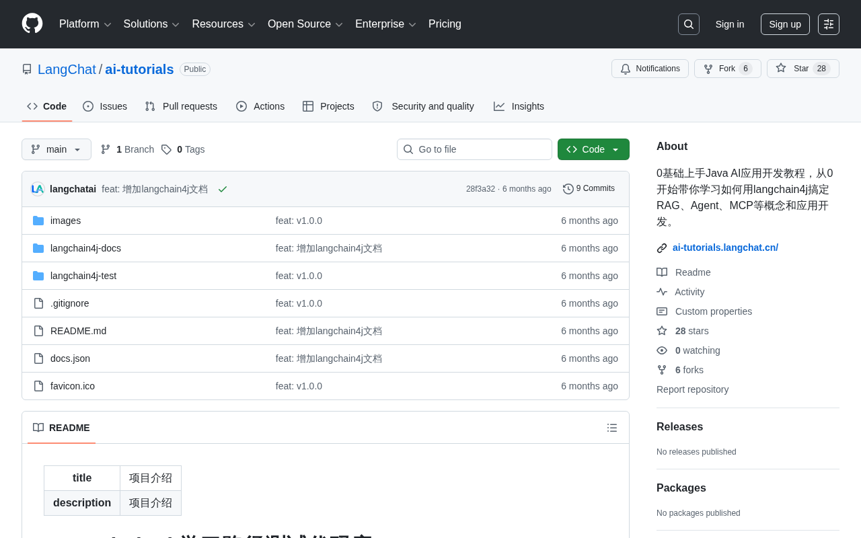The image size is (861, 538).
Task: Click the commit status green checkmark
Action: click(x=223, y=189)
